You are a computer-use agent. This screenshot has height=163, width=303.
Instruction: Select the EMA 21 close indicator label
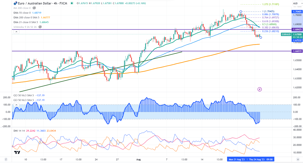point(25,22)
